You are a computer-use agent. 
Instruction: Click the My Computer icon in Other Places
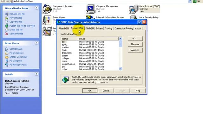[x=7, y=61]
